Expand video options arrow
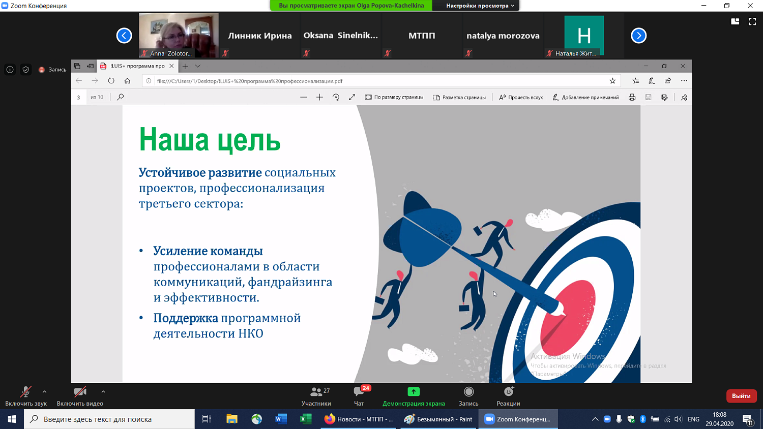 click(x=103, y=391)
